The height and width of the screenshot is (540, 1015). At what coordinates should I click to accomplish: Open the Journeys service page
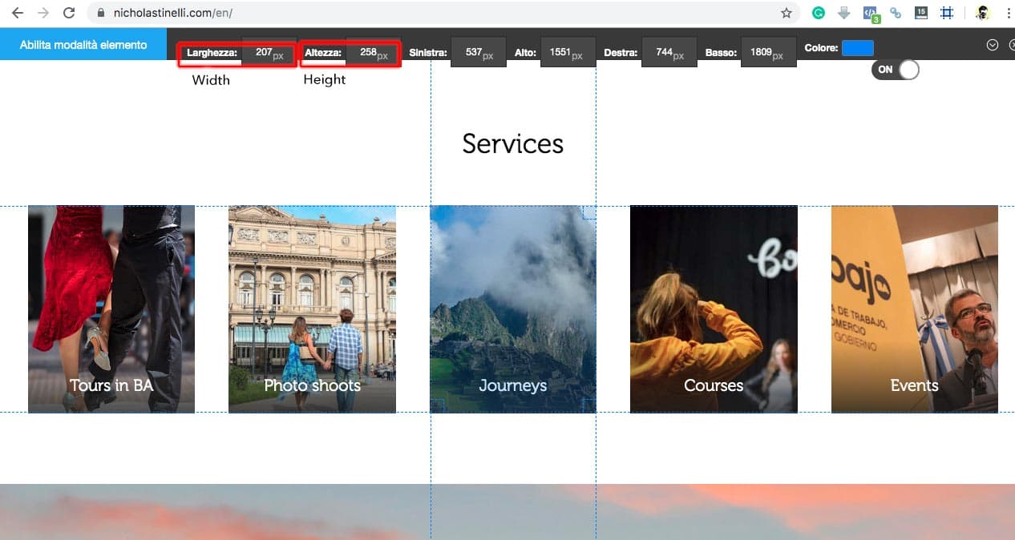pyautogui.click(x=512, y=308)
